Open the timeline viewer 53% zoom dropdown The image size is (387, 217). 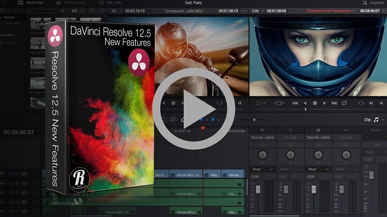pyautogui.click(x=258, y=11)
